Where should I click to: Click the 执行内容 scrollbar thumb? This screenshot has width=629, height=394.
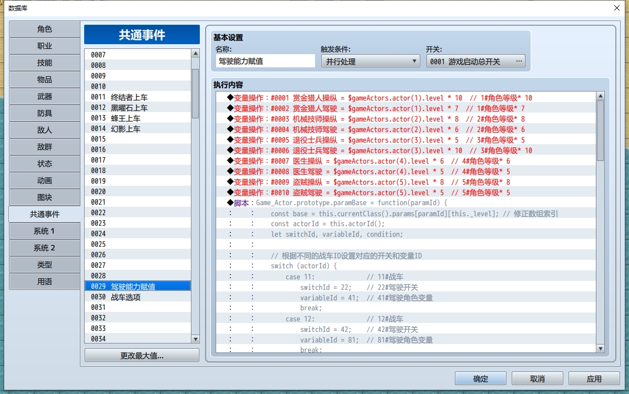coord(601,131)
